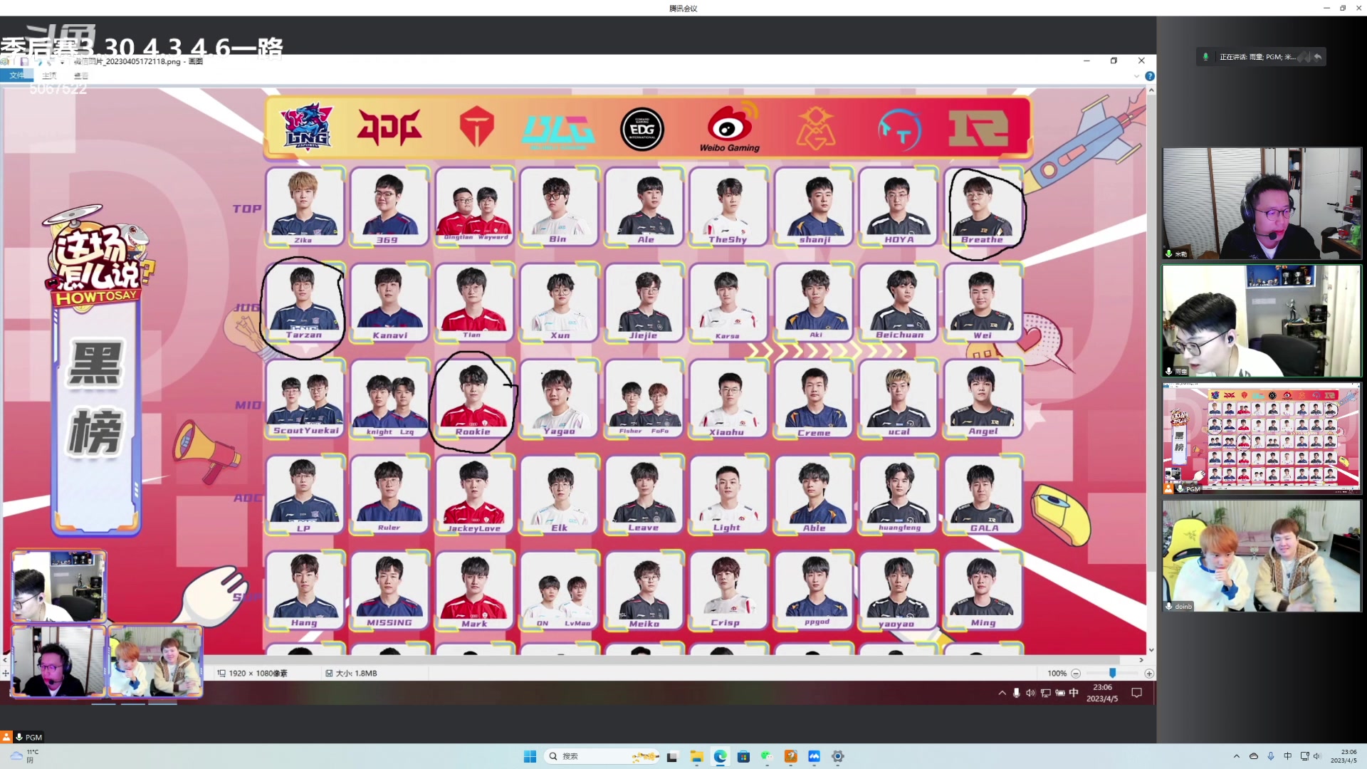Click the microphone tray icon
This screenshot has height=769, width=1367.
1271,756
